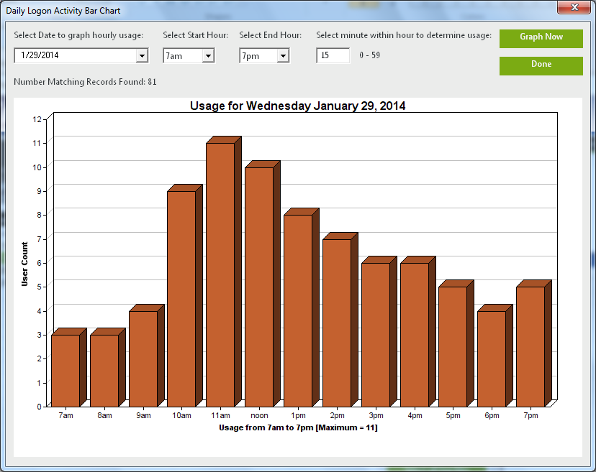Image resolution: width=596 pixels, height=472 pixels.
Task: Click the 'Select Start Hour:' label
Action: 195,35
